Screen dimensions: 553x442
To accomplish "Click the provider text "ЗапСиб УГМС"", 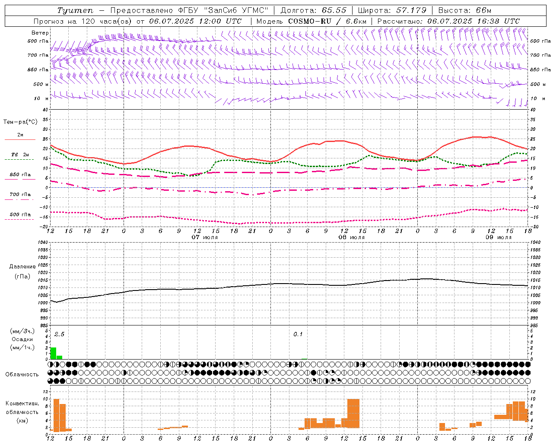I will tap(236, 10).
